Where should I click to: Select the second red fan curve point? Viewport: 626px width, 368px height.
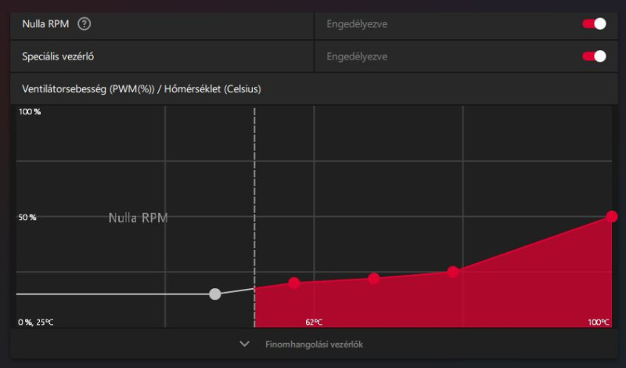click(x=374, y=279)
